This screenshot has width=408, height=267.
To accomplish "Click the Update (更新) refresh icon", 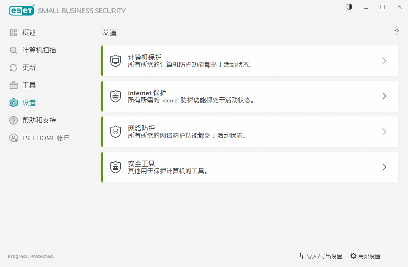I will click(x=14, y=68).
